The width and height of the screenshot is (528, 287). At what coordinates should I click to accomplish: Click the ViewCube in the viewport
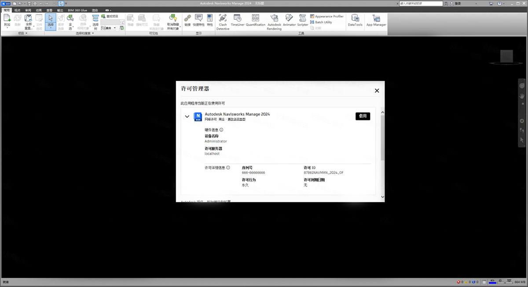(507, 56)
